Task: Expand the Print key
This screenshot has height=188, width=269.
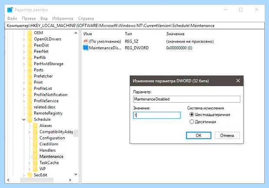Action: tap(24, 82)
